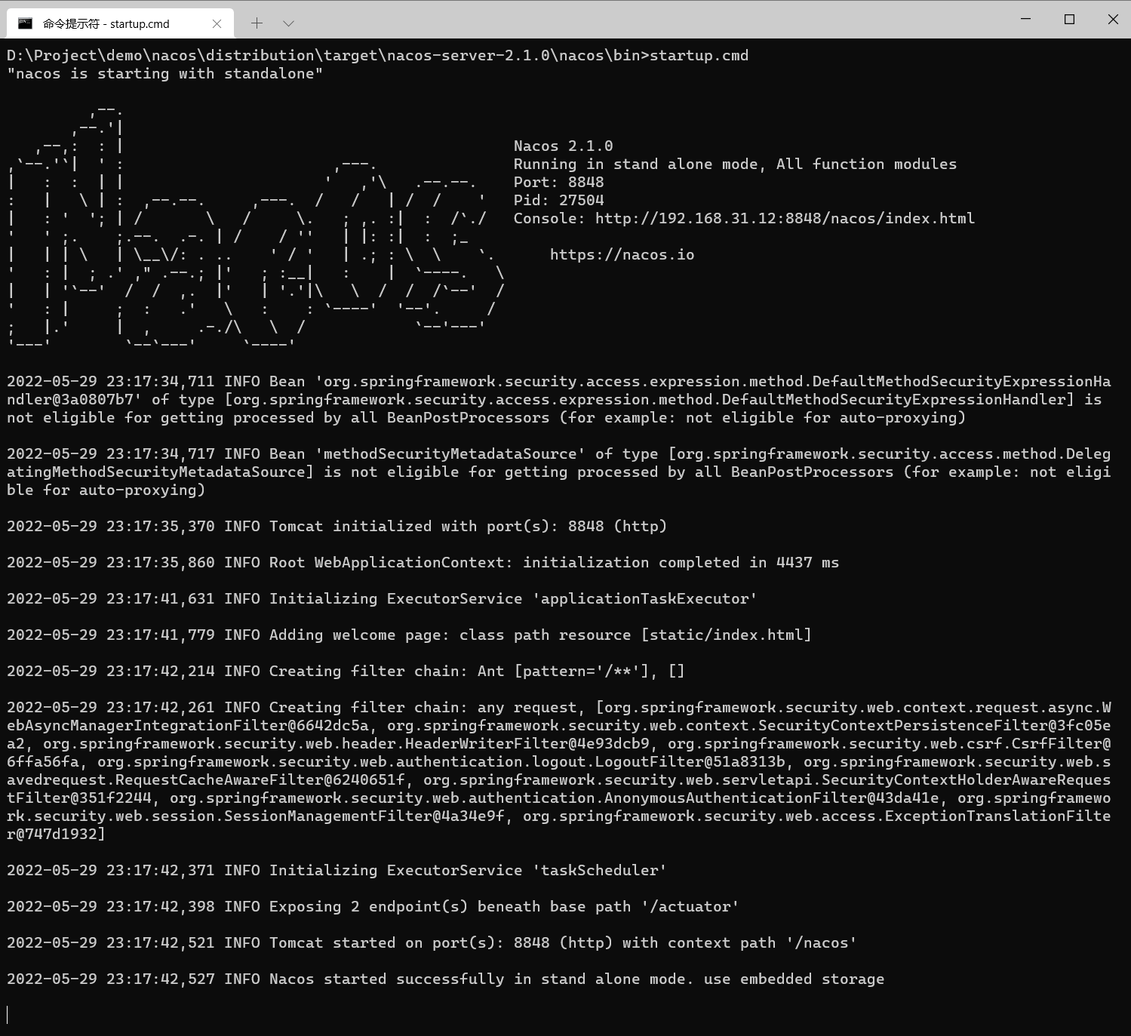Open the Console URL 192.168.31.12:8848 link

785,219
